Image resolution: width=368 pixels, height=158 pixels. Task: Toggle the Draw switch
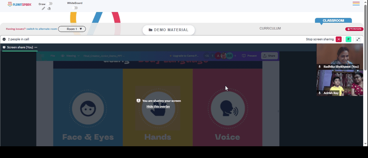50,4
